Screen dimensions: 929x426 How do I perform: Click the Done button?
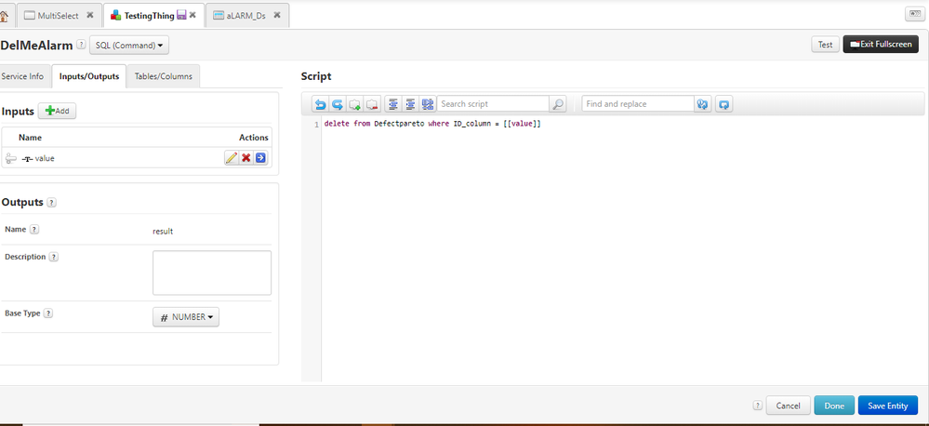coord(833,406)
